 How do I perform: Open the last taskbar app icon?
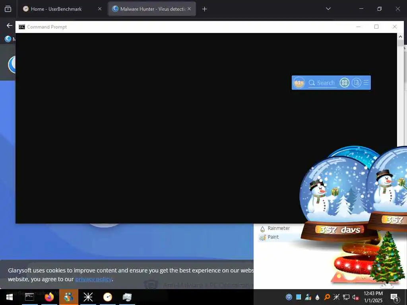127,297
